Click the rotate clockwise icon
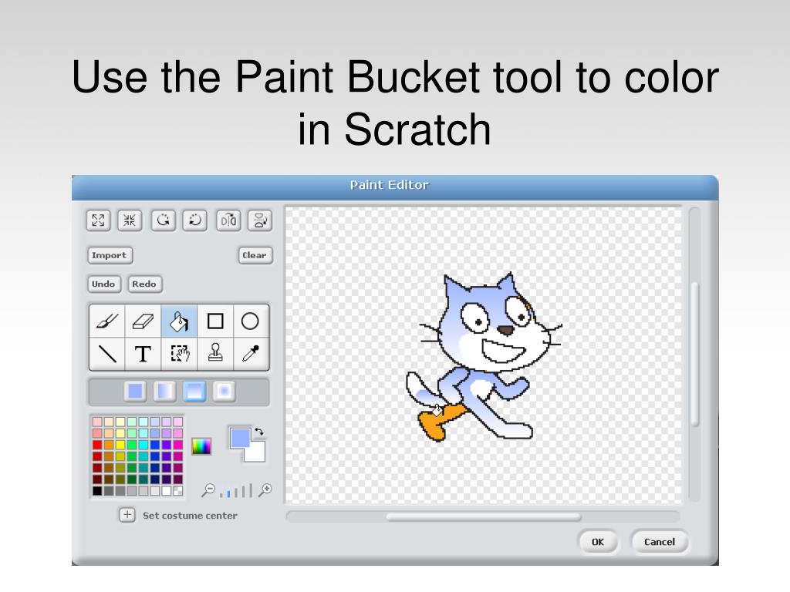The image size is (790, 592). (x=164, y=220)
